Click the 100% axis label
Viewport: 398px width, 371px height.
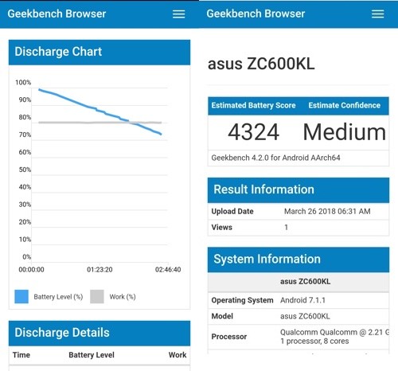pos(23,83)
